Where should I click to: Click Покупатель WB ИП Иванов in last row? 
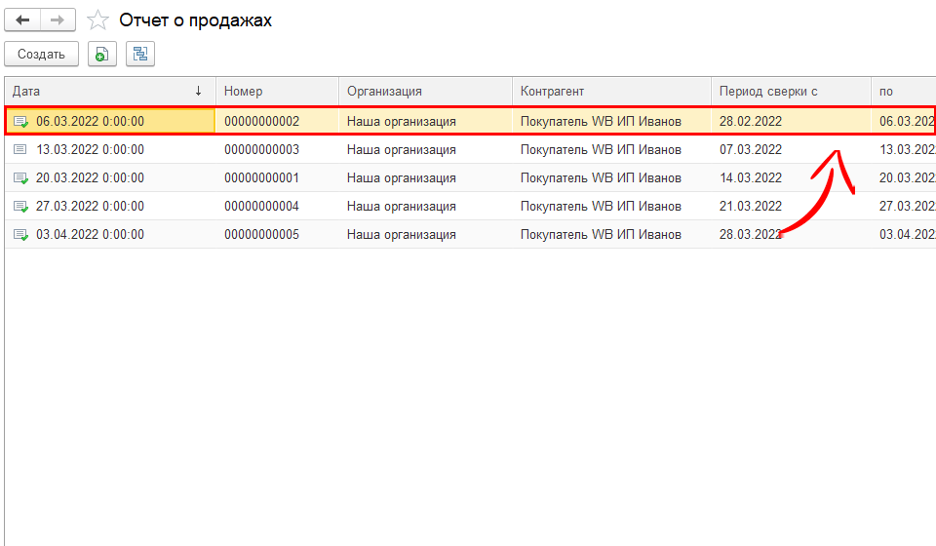[601, 235]
